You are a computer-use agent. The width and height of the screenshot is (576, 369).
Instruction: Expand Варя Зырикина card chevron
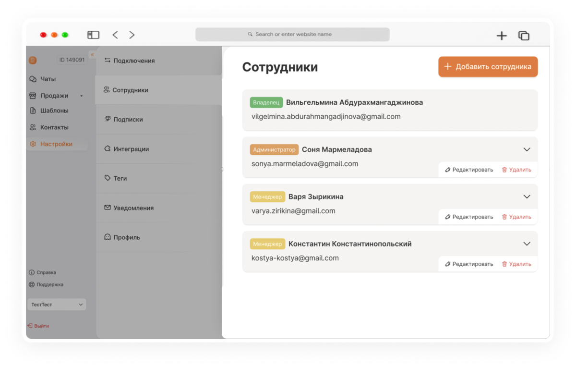pos(527,197)
